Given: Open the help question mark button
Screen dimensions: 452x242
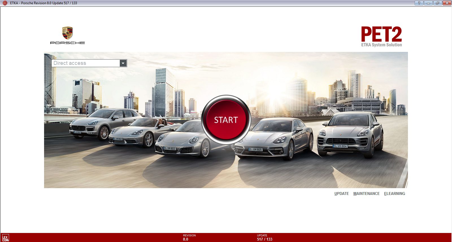Looking at the screenshot, I should [419, 3].
